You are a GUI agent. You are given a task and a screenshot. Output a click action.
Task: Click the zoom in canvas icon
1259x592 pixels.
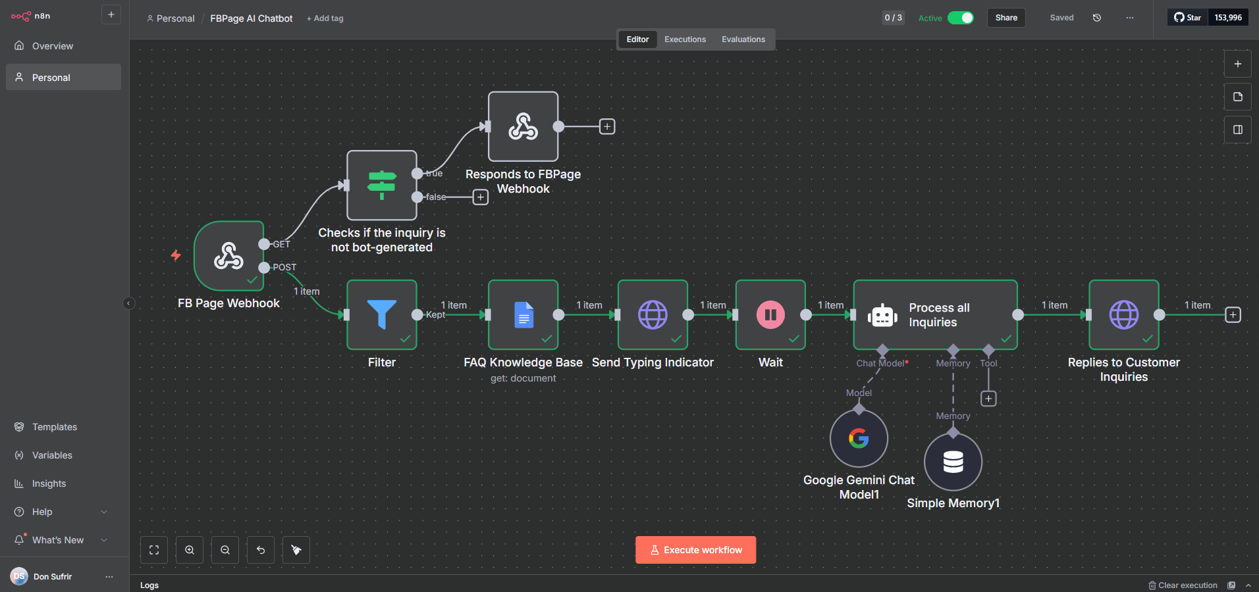tap(190, 550)
